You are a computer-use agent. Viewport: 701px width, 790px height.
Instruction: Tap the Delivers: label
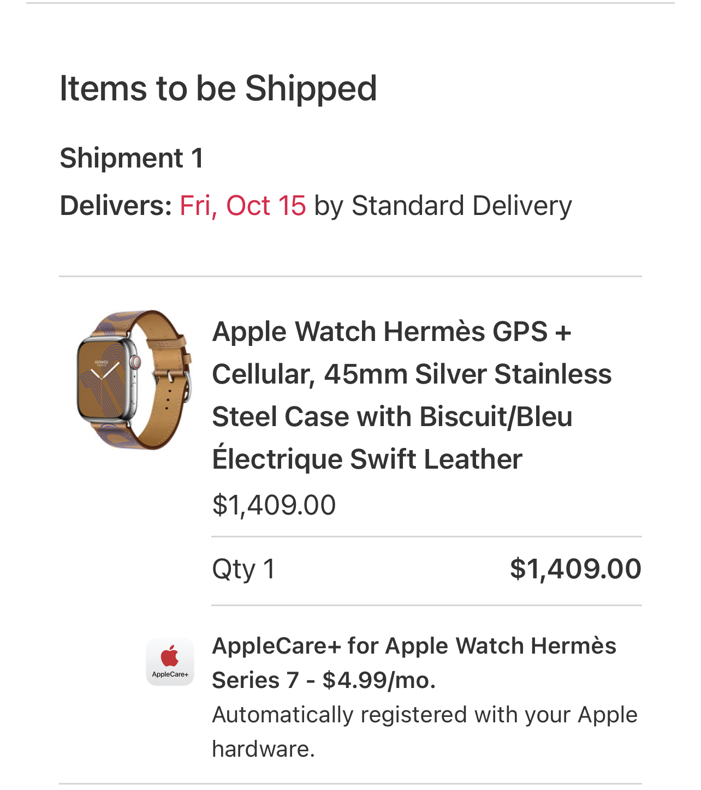pyautogui.click(x=116, y=206)
